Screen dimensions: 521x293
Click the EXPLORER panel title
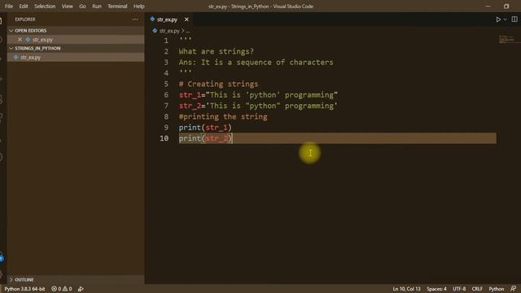coord(25,20)
